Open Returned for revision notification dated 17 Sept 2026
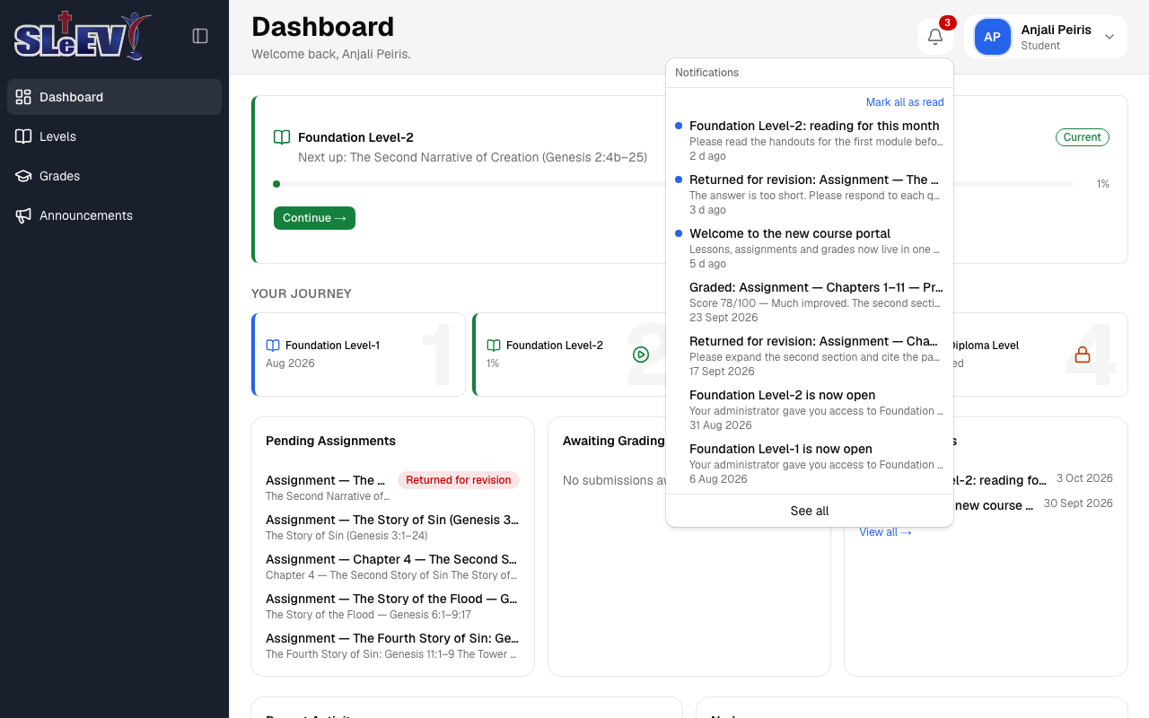 [x=810, y=356]
